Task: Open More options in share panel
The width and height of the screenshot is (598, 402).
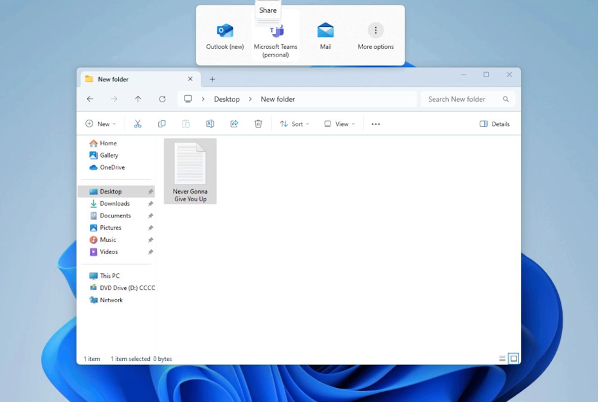Action: pyautogui.click(x=376, y=36)
